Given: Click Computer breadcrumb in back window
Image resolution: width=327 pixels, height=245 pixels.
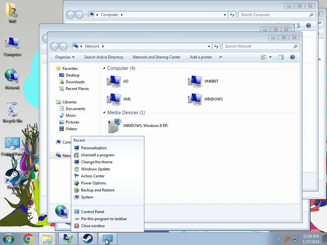Looking at the screenshot, I should [110, 15].
